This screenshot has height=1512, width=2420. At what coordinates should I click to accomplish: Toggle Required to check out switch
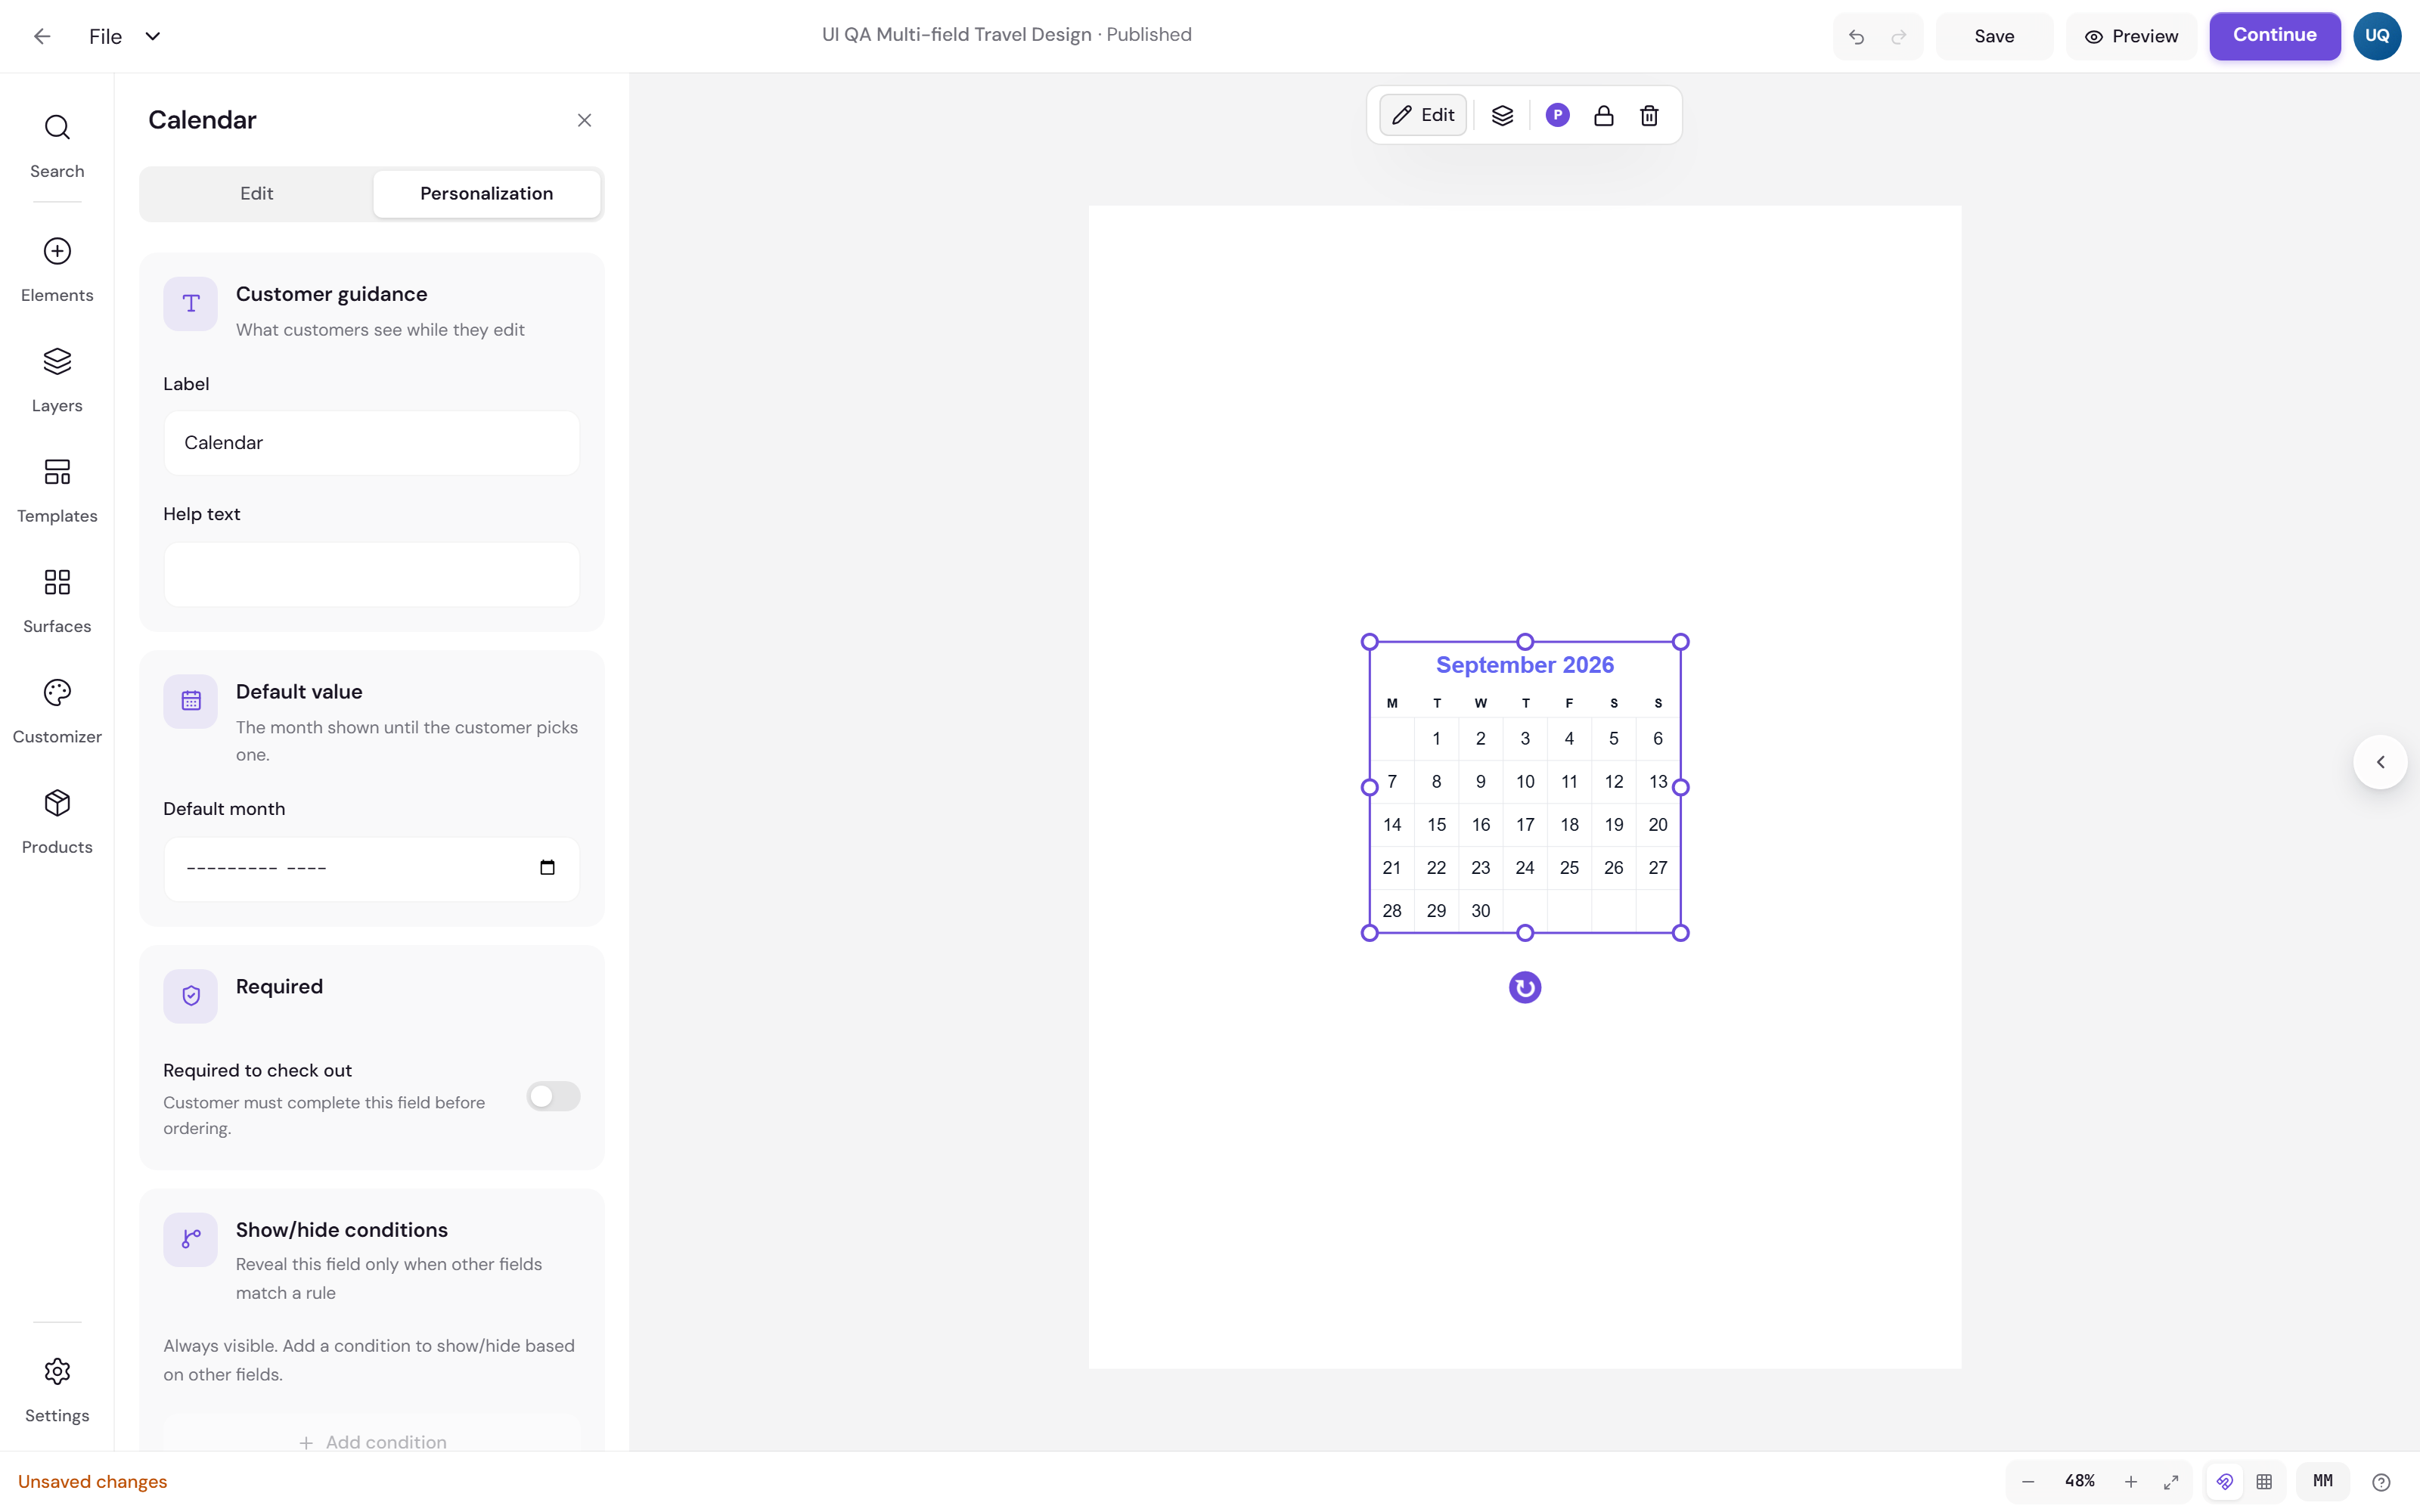pyautogui.click(x=553, y=1096)
